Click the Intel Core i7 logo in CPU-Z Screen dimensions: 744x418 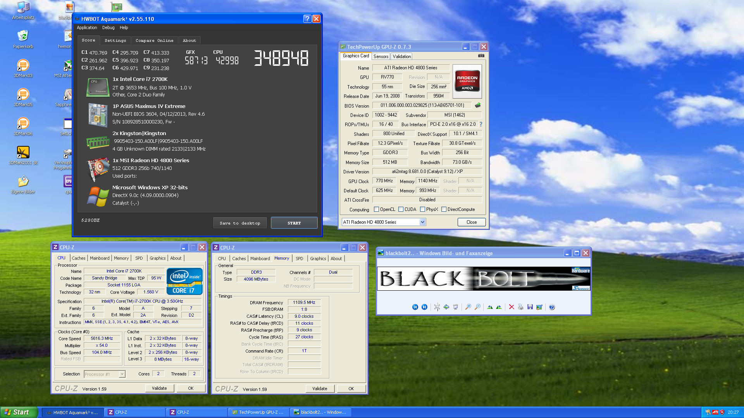tap(184, 281)
